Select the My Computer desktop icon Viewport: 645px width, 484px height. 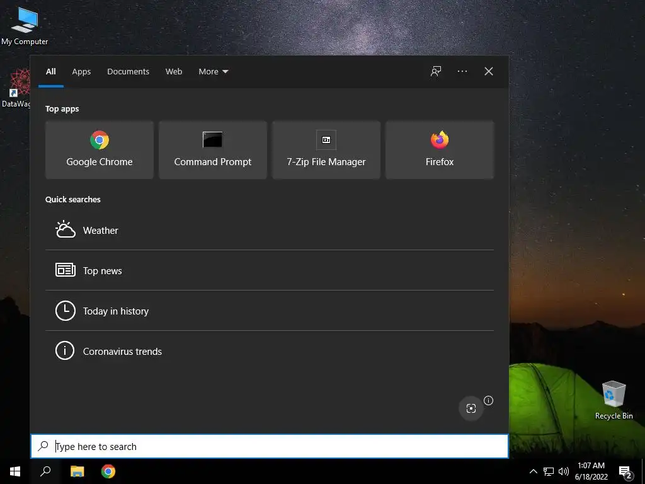(25, 25)
